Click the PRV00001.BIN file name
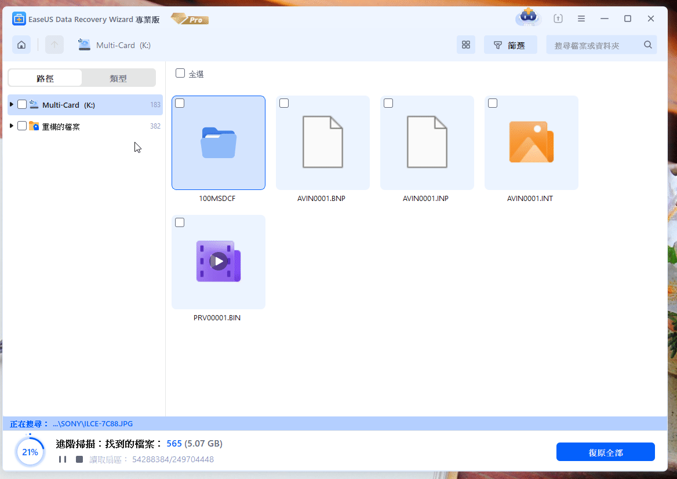This screenshot has height=479, width=677. pos(217,317)
